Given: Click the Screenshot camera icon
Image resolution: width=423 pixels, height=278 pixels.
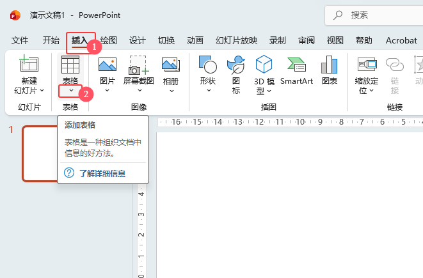Looking at the screenshot, I should click(x=139, y=65).
